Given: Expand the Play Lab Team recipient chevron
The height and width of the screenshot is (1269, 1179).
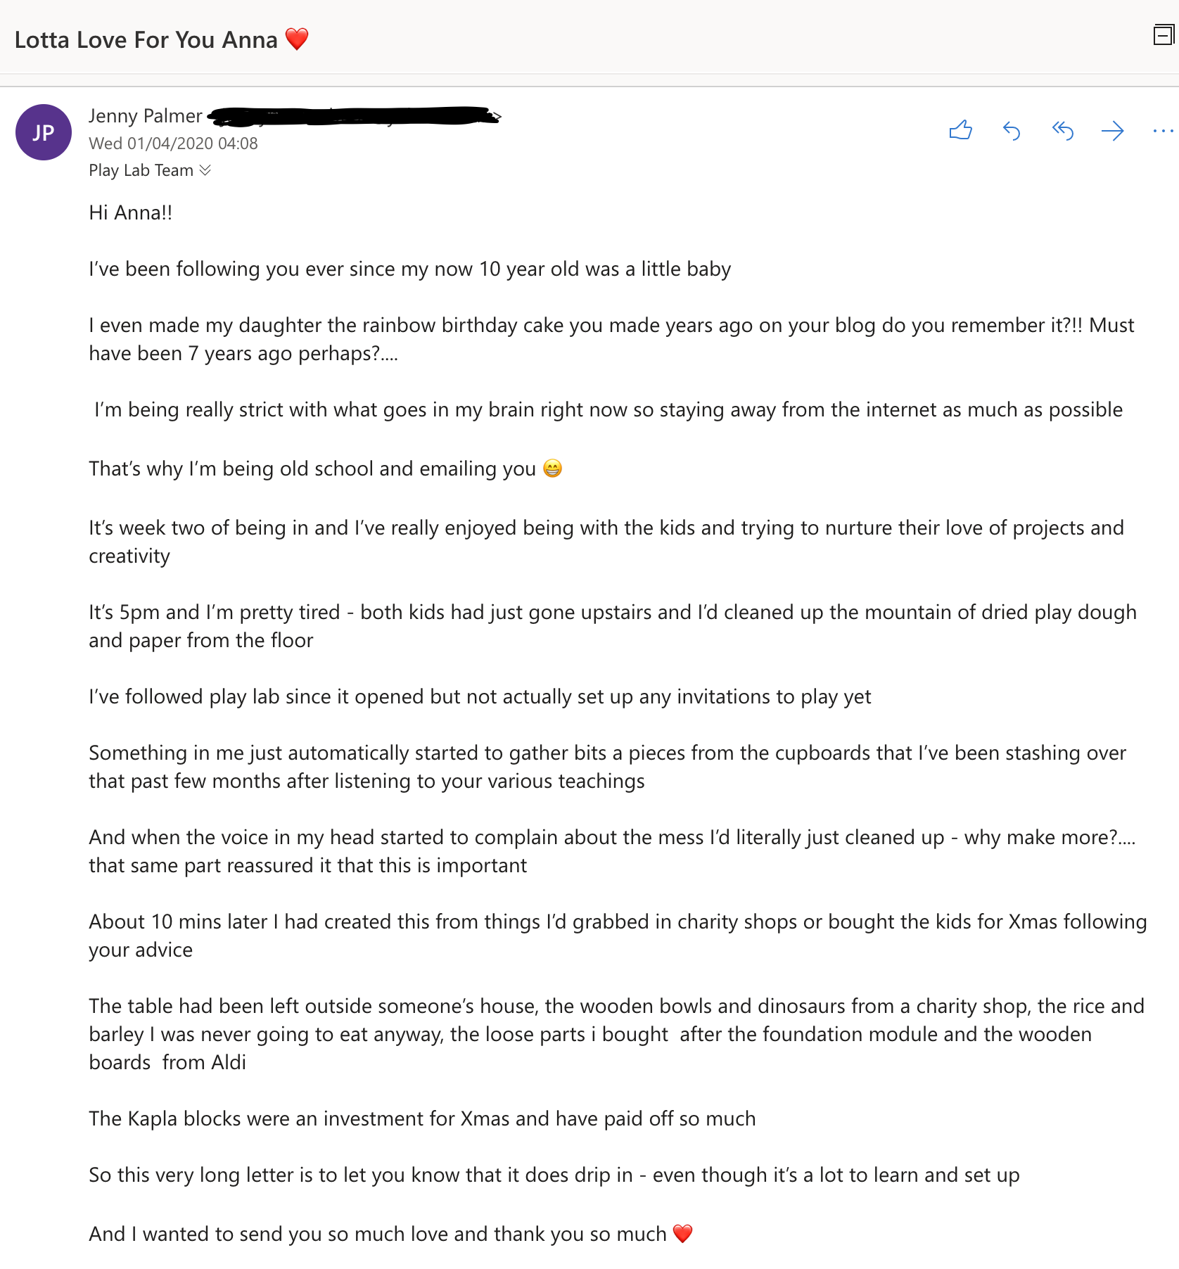Looking at the screenshot, I should (205, 170).
